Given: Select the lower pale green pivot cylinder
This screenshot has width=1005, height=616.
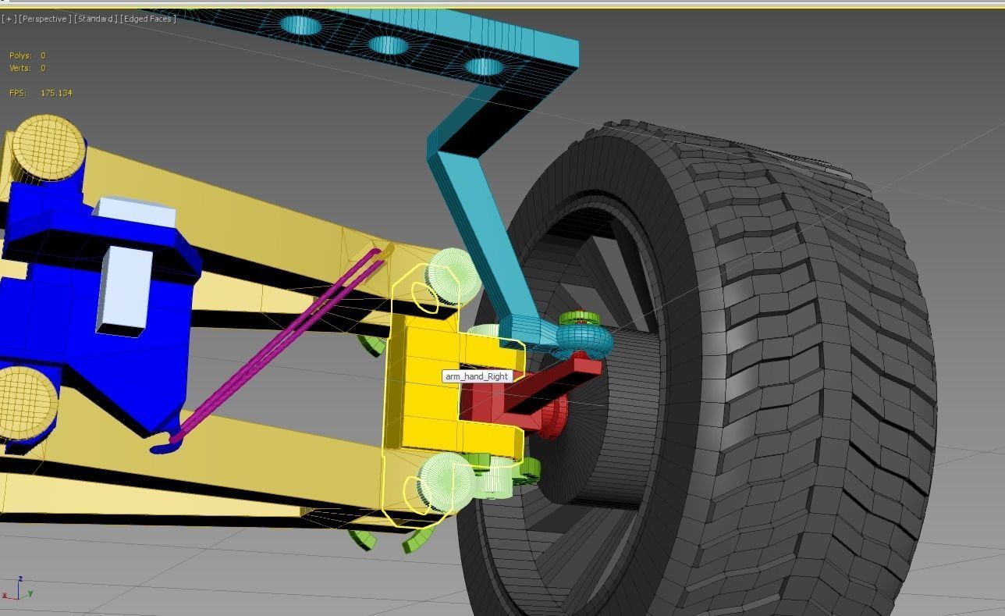Looking at the screenshot, I should point(446,482).
